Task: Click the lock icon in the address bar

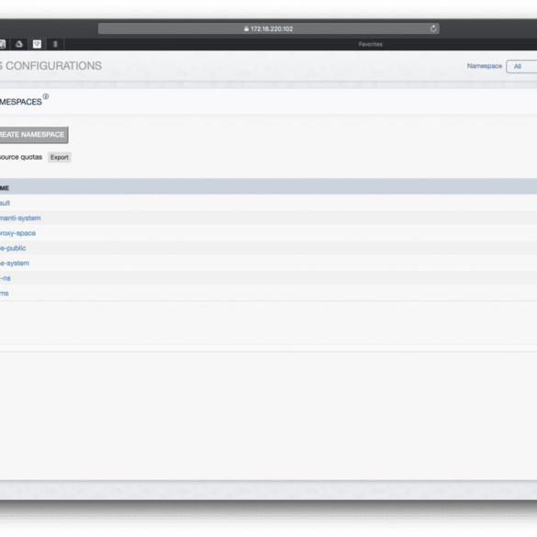Action: tap(246, 28)
